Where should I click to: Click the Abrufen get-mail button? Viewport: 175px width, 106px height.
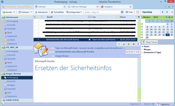[x=7, y=12]
